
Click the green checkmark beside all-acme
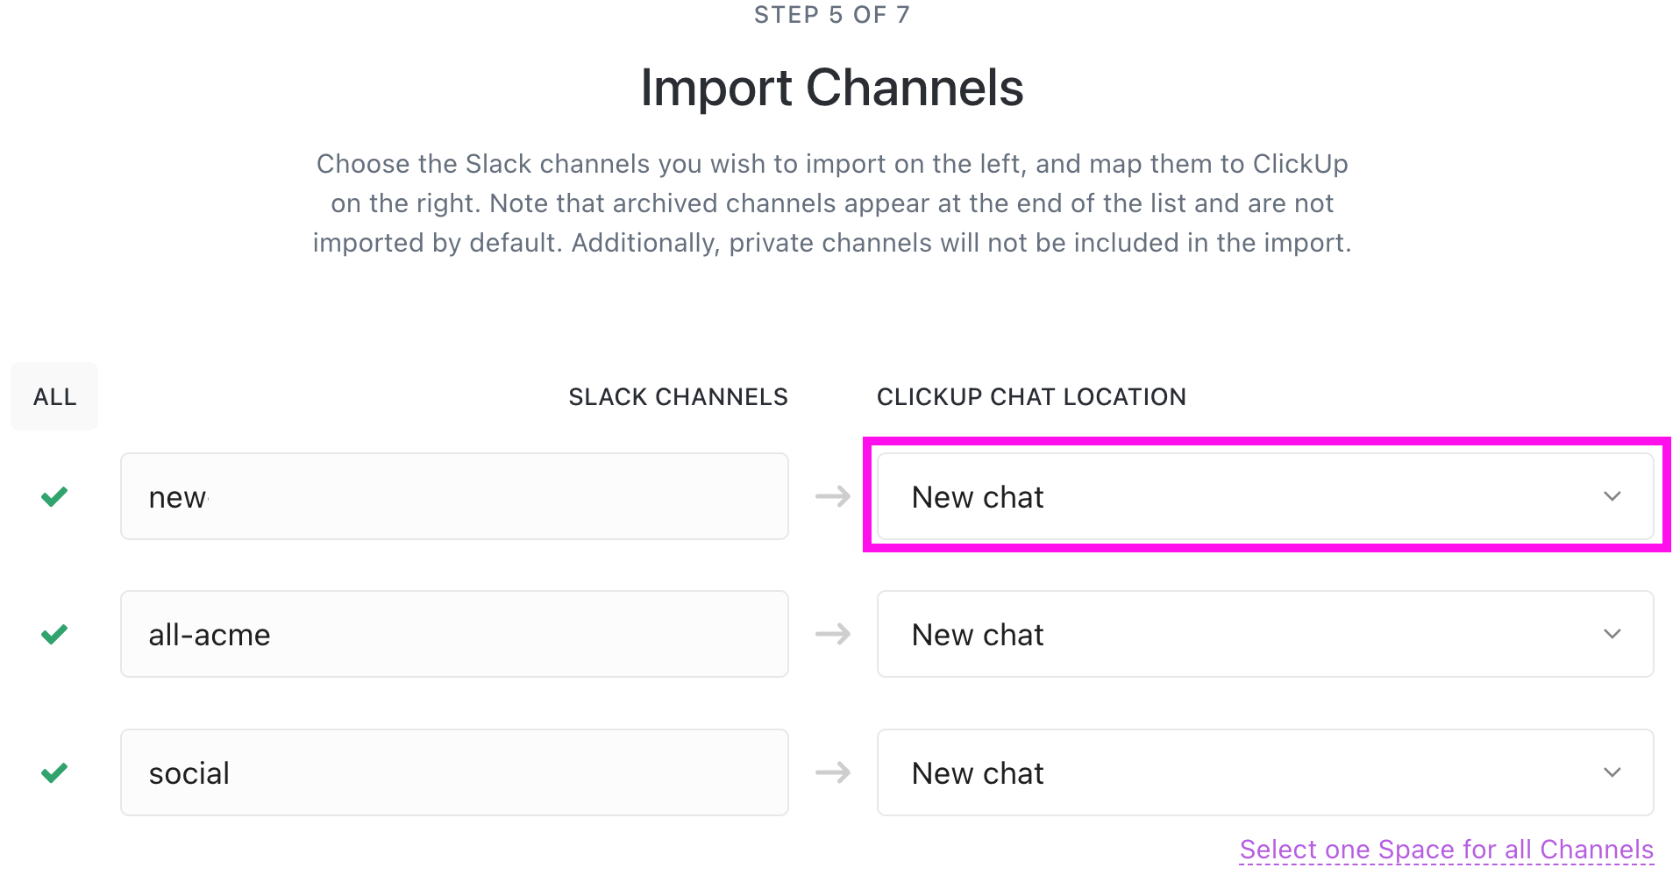click(x=53, y=634)
